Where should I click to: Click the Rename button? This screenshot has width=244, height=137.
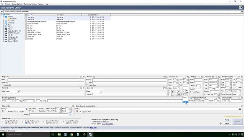point(237,122)
